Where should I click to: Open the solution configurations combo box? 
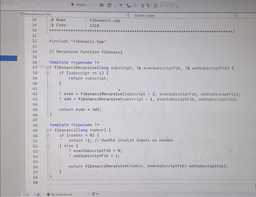(29, 4)
